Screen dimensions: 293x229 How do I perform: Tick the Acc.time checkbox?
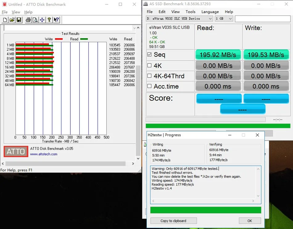(150, 86)
